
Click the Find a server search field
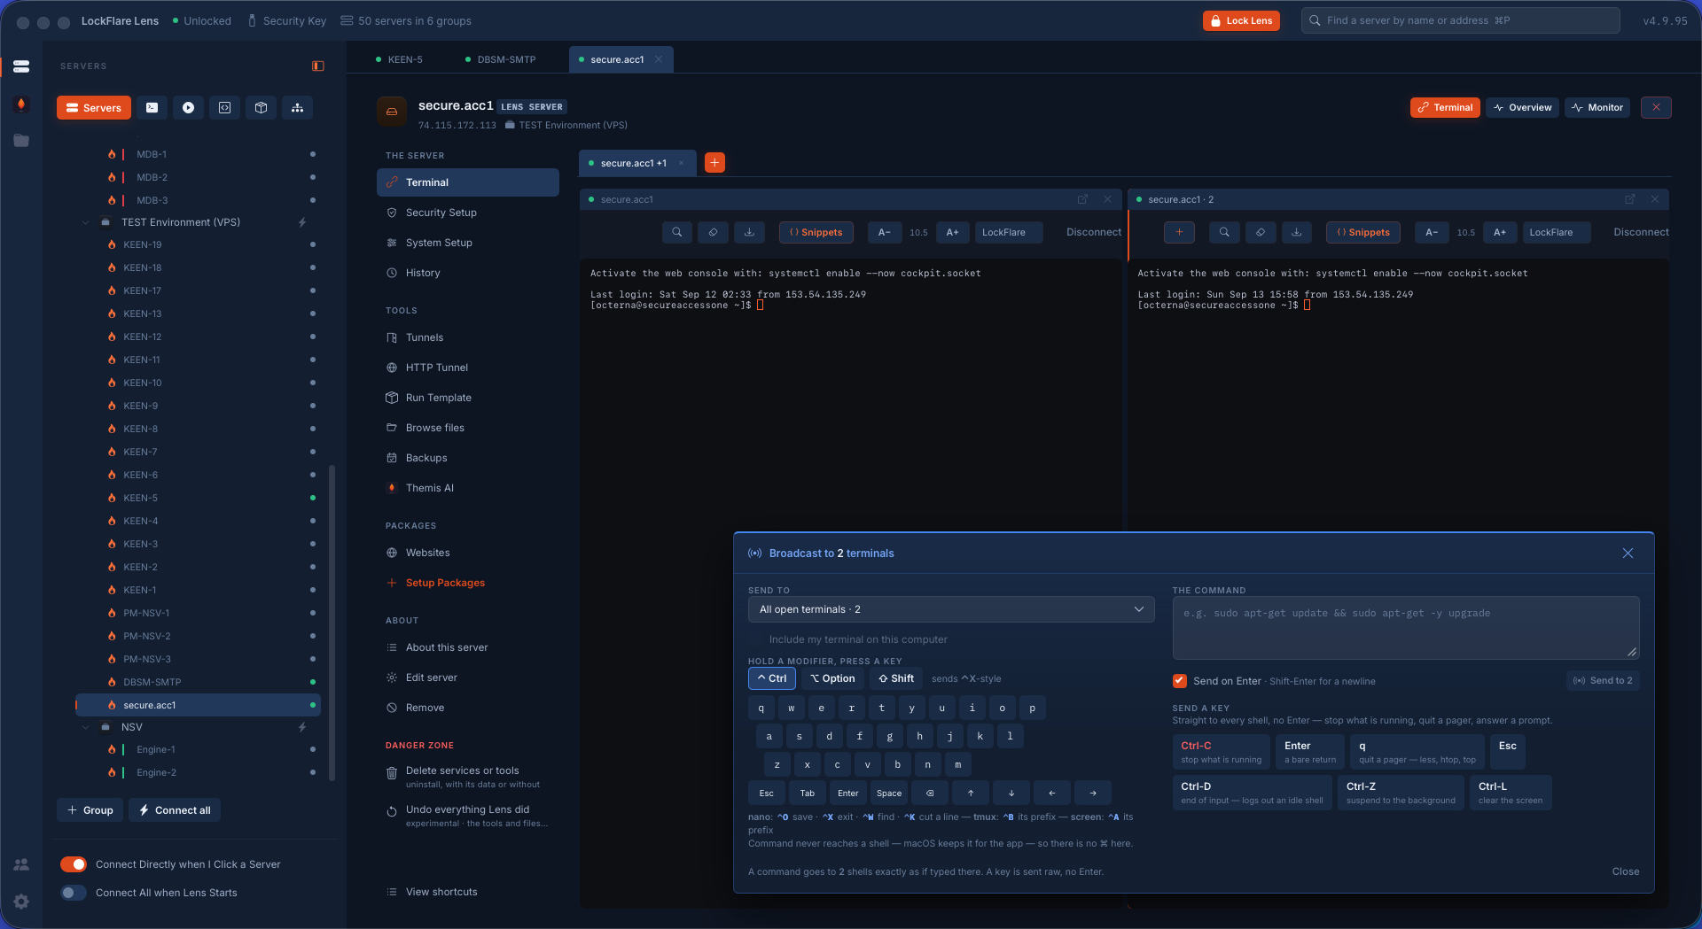[1460, 20]
